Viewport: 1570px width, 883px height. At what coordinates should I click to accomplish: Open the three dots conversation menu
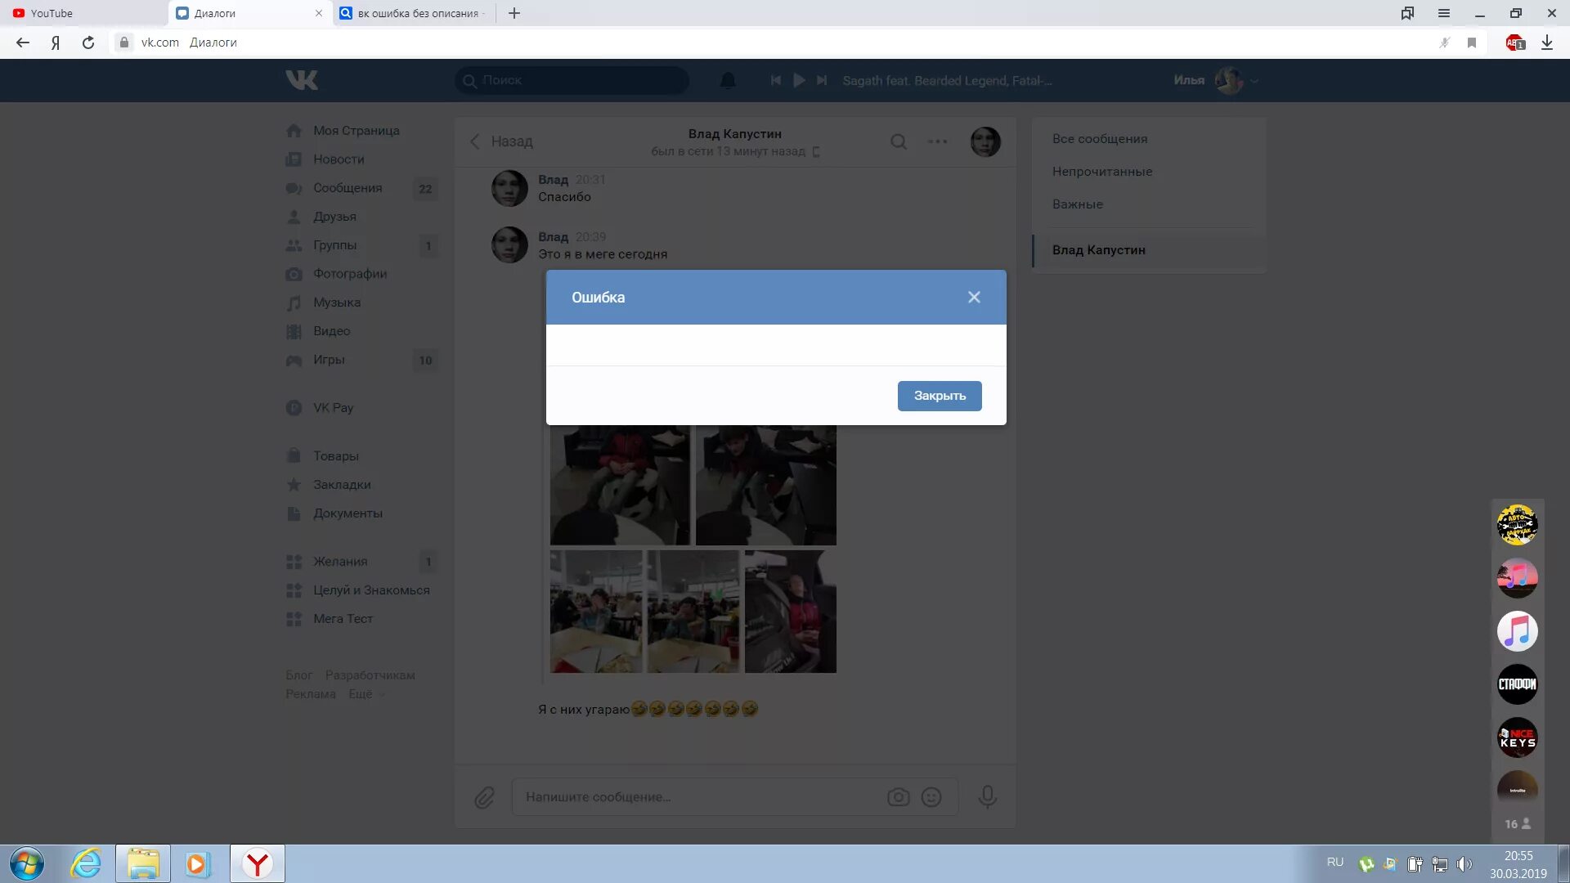(937, 142)
